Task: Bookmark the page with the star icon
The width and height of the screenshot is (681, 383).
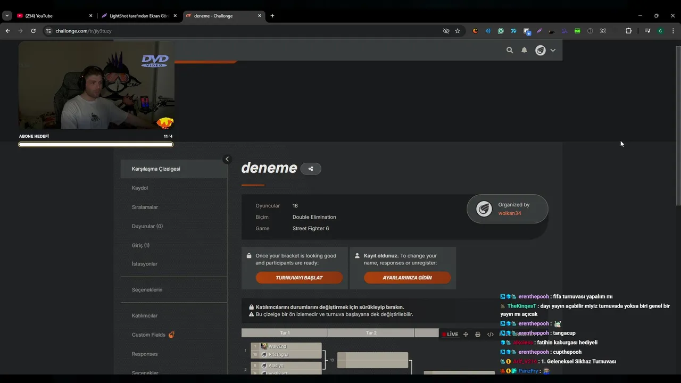Action: pos(458,31)
